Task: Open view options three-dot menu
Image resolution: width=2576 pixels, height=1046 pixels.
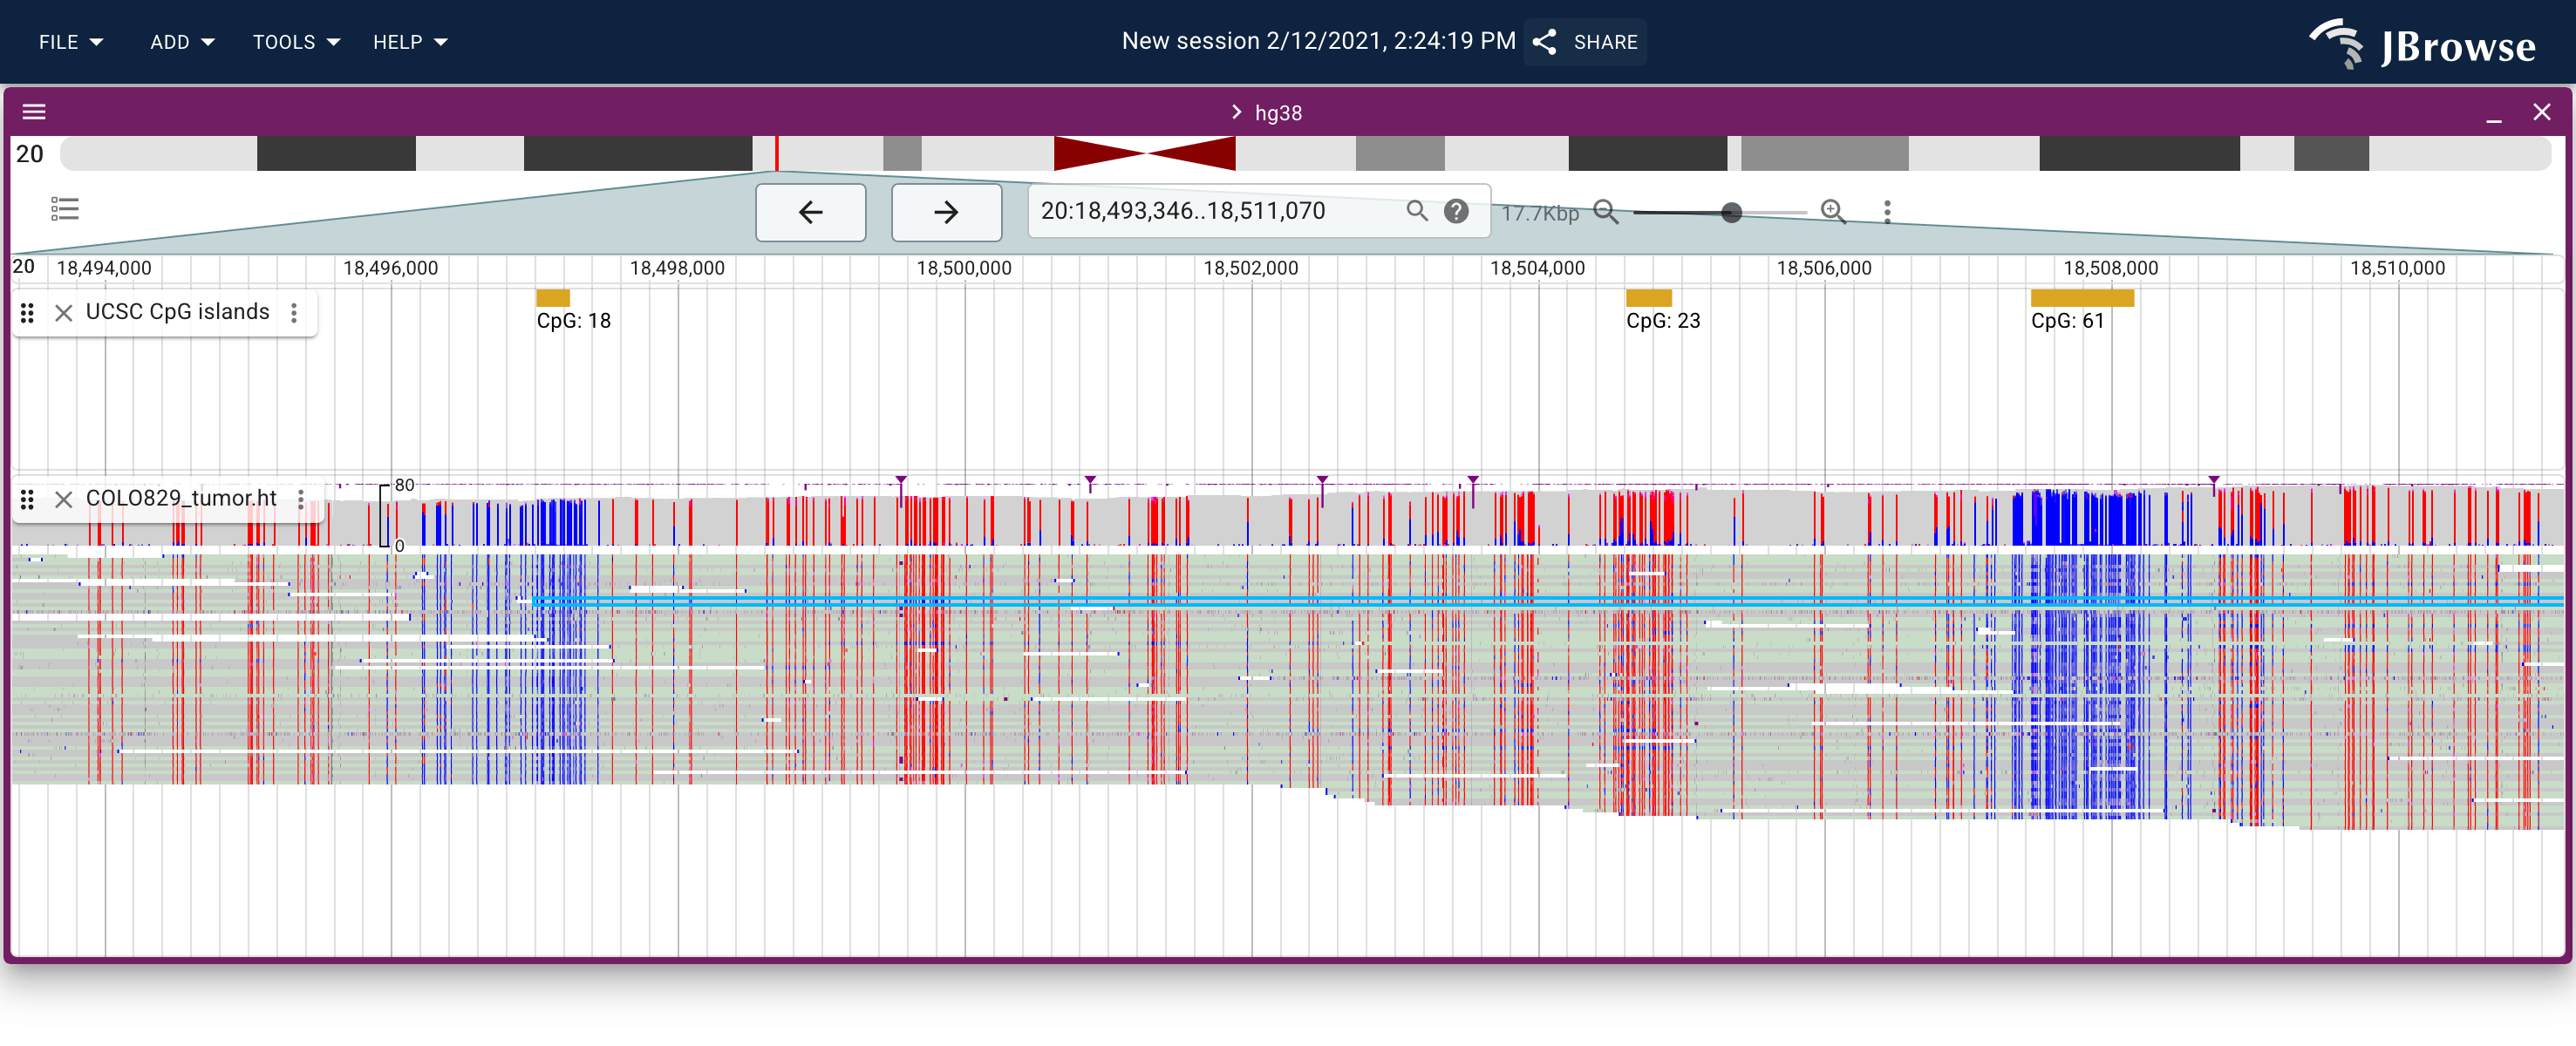Action: (1887, 211)
